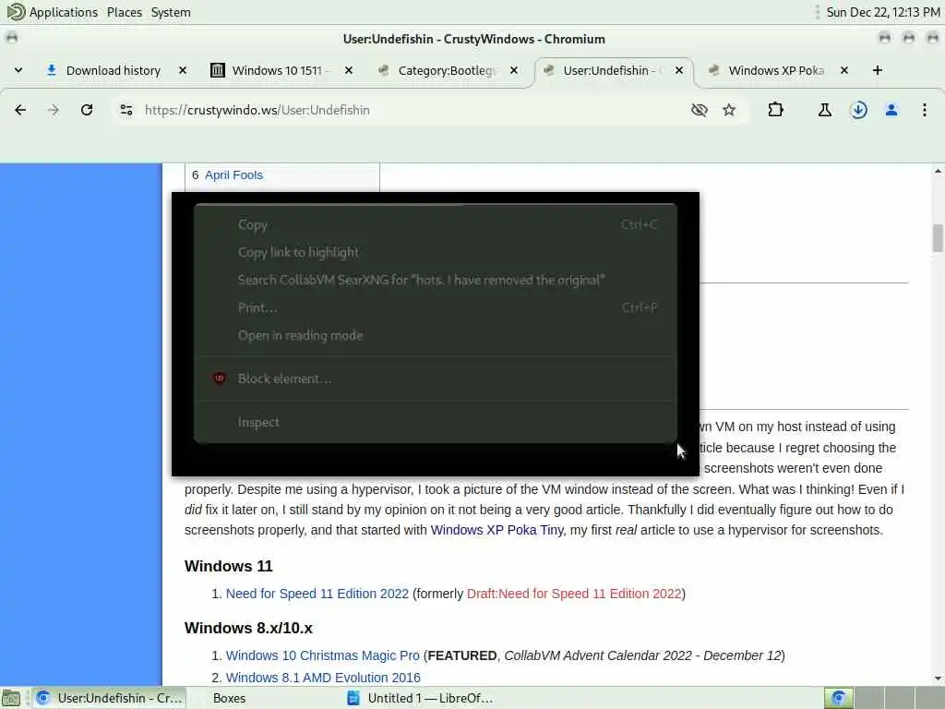Open Chromium three-dot menu
Image resolution: width=945 pixels, height=709 pixels.
(925, 110)
